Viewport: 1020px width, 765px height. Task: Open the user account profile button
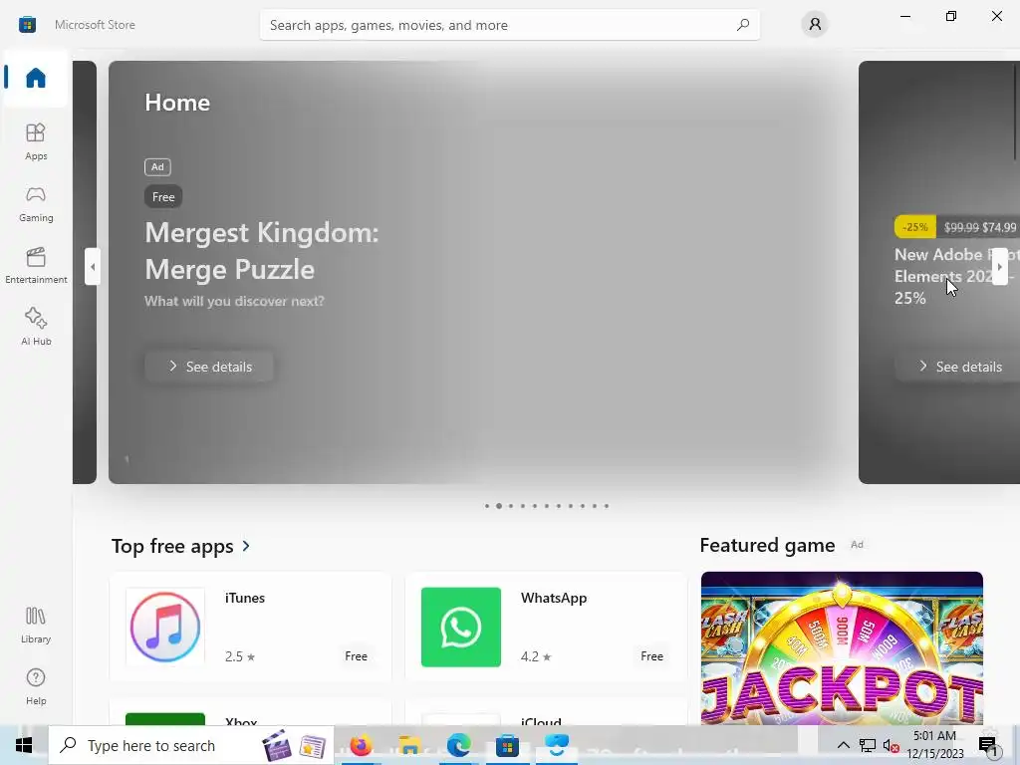tap(815, 25)
